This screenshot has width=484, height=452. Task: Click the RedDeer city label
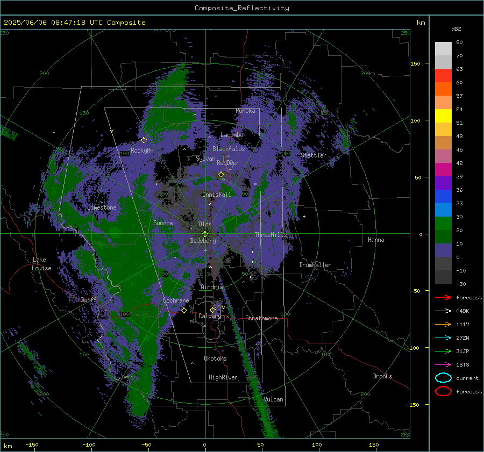(x=228, y=163)
